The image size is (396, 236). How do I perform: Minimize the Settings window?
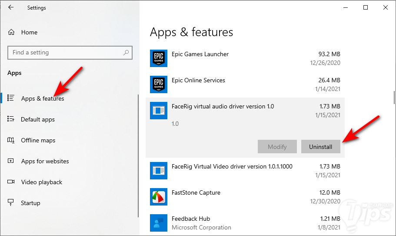coord(346,7)
